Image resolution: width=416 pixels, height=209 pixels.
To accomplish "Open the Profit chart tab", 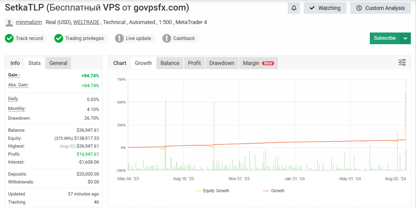I will pyautogui.click(x=194, y=63).
